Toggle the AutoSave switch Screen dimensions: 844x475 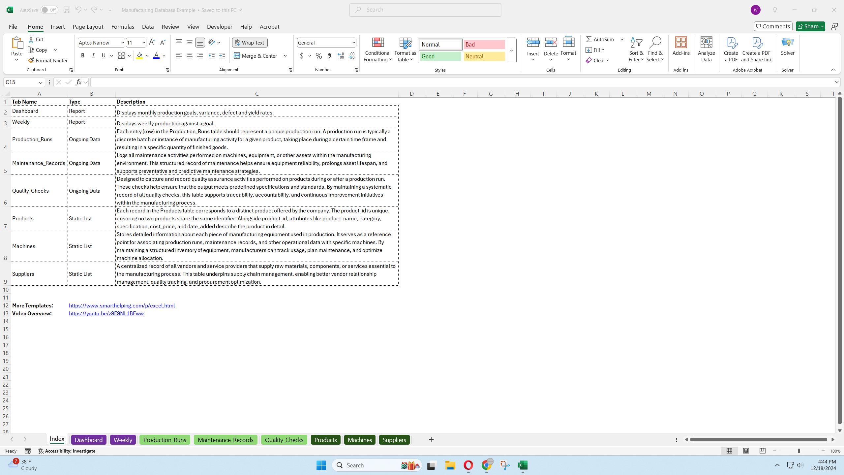[49, 10]
